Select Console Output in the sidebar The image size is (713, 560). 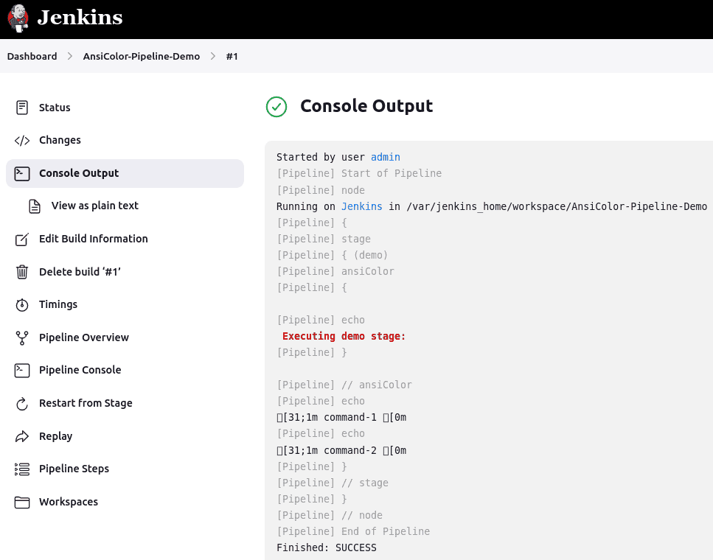point(125,173)
